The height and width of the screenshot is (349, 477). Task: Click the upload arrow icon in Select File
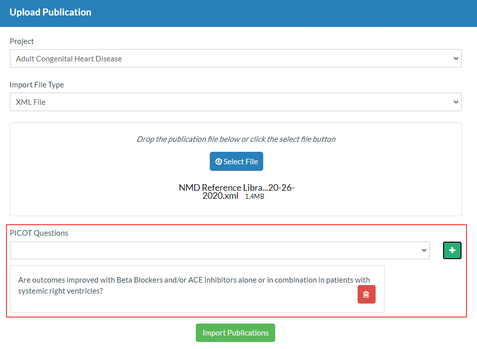coord(218,162)
